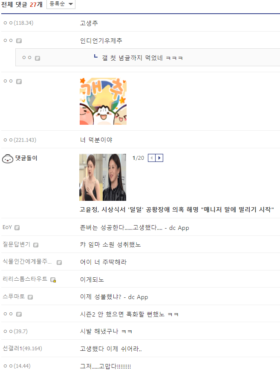
Task: Click the 선갤러1(49.164) nickname
Action: click(22, 349)
